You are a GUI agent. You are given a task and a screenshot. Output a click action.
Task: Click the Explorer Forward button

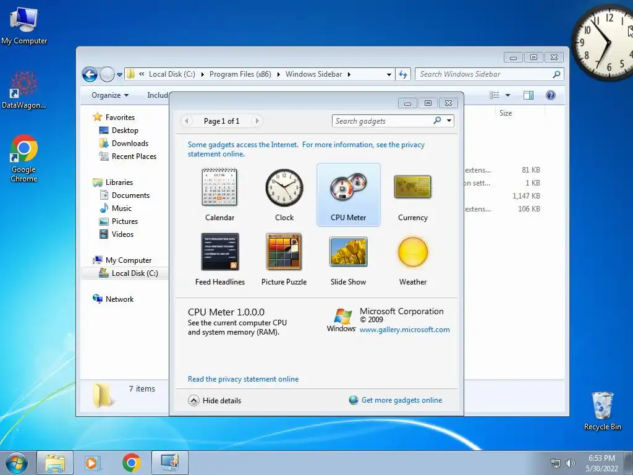point(107,74)
